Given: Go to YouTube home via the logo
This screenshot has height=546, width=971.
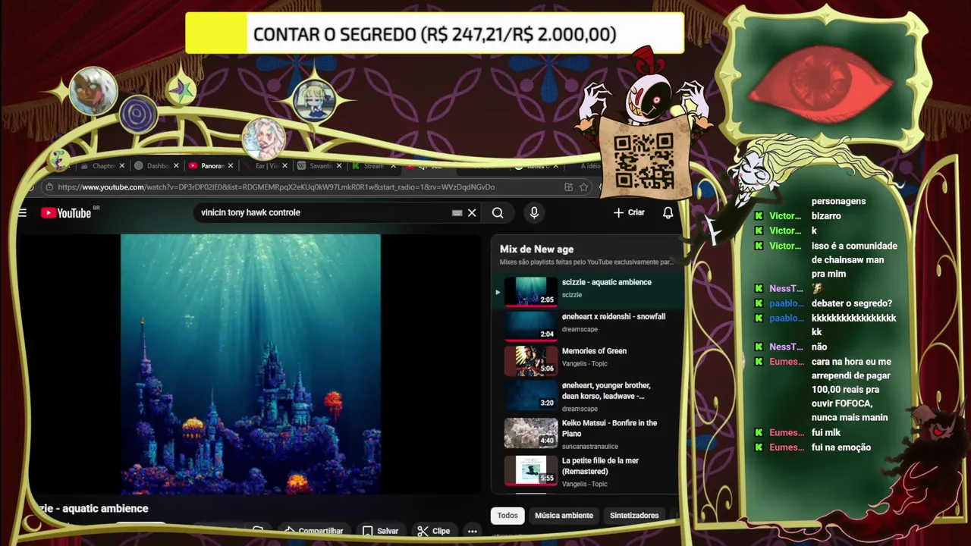Looking at the screenshot, I should tap(67, 213).
